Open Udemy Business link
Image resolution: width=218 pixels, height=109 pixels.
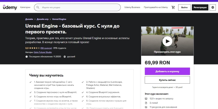[x=132, y=7]
